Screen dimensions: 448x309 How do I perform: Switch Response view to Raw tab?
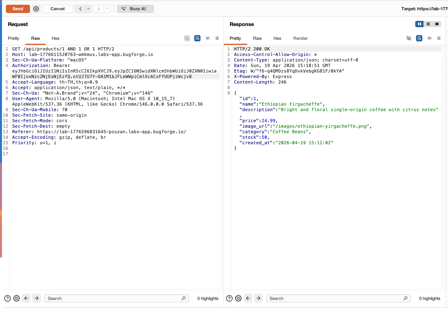[257, 38]
